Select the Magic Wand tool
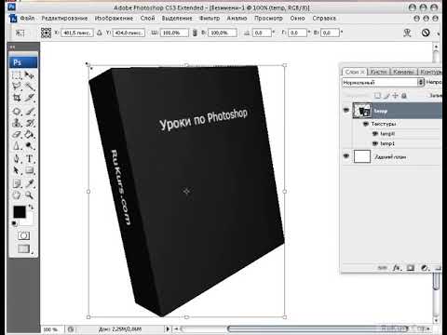Screen dimensions: 447x335 click(30, 87)
